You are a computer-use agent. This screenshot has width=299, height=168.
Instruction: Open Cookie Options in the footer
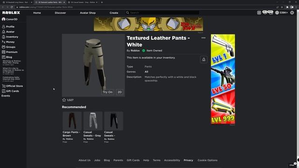207,160
